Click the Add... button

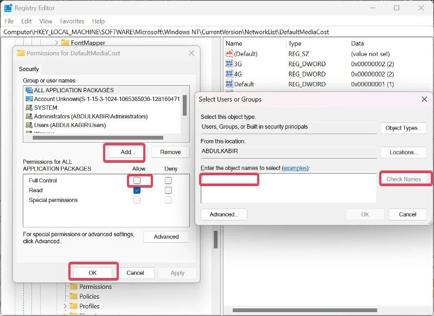(x=127, y=152)
